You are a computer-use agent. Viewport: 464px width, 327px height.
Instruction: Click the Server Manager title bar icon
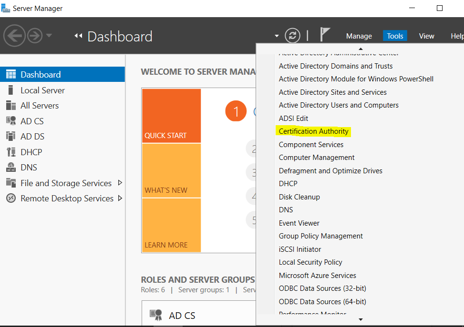(x=5, y=8)
